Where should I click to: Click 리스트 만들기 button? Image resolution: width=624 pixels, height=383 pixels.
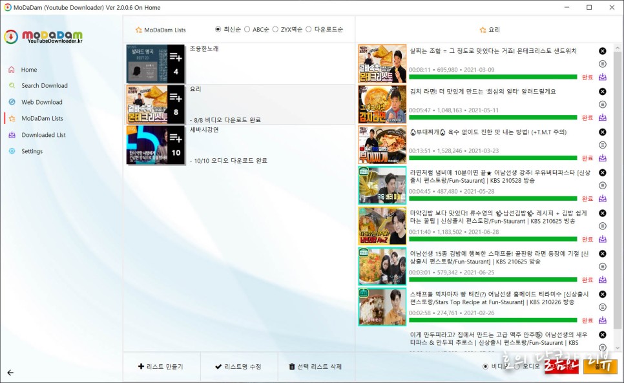161,367
